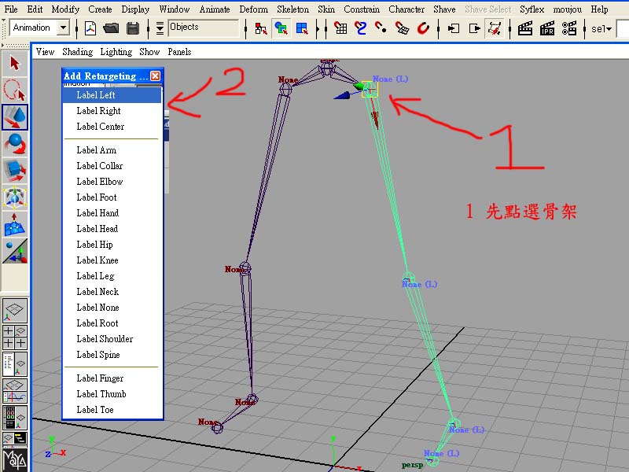Open a scene file
The height and width of the screenshot is (472, 629).
111,28
